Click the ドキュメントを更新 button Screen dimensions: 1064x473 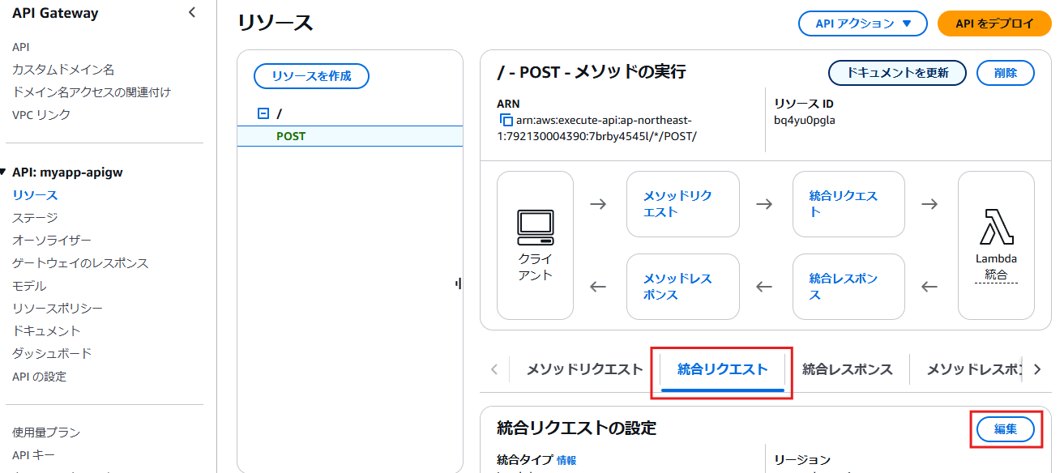point(897,72)
